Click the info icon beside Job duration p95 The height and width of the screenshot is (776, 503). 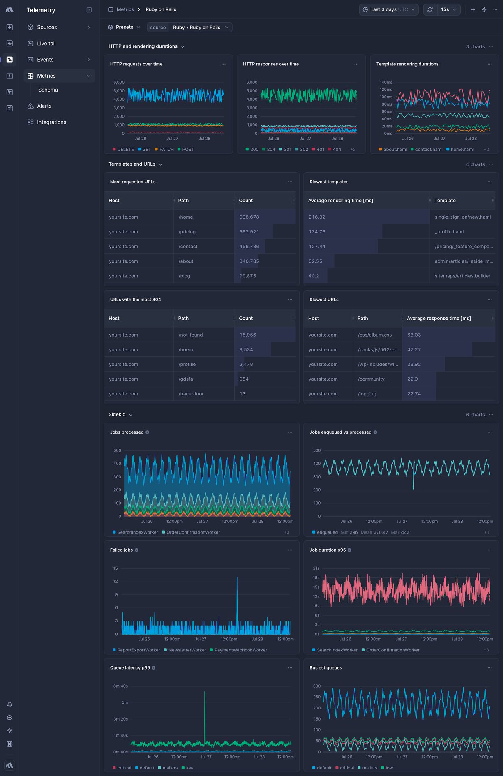coord(349,550)
